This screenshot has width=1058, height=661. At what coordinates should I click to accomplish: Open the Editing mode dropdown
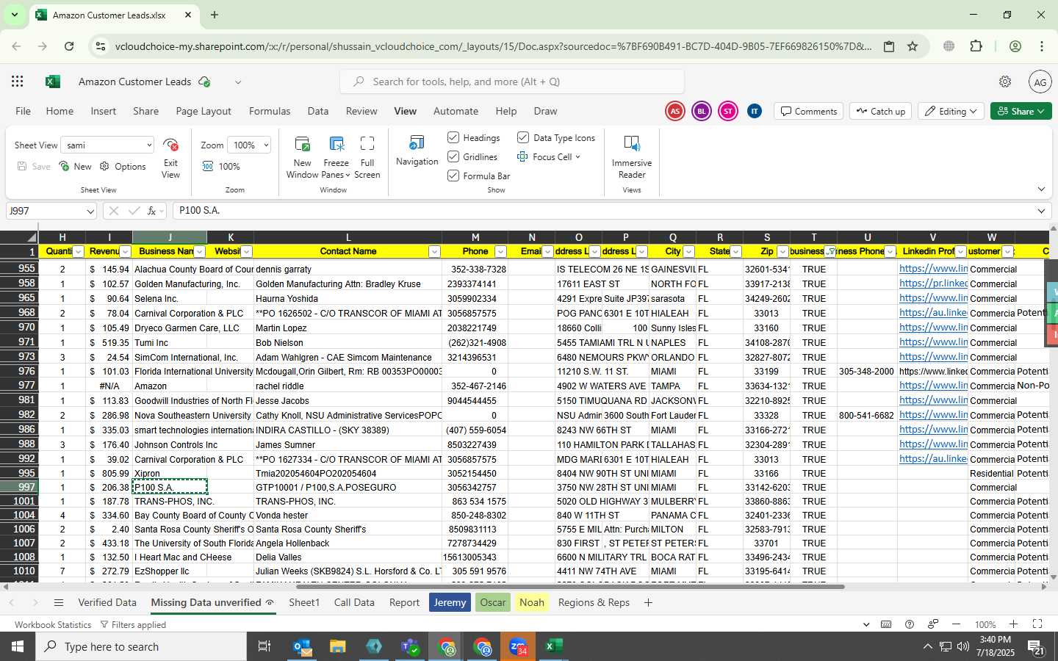tap(951, 111)
